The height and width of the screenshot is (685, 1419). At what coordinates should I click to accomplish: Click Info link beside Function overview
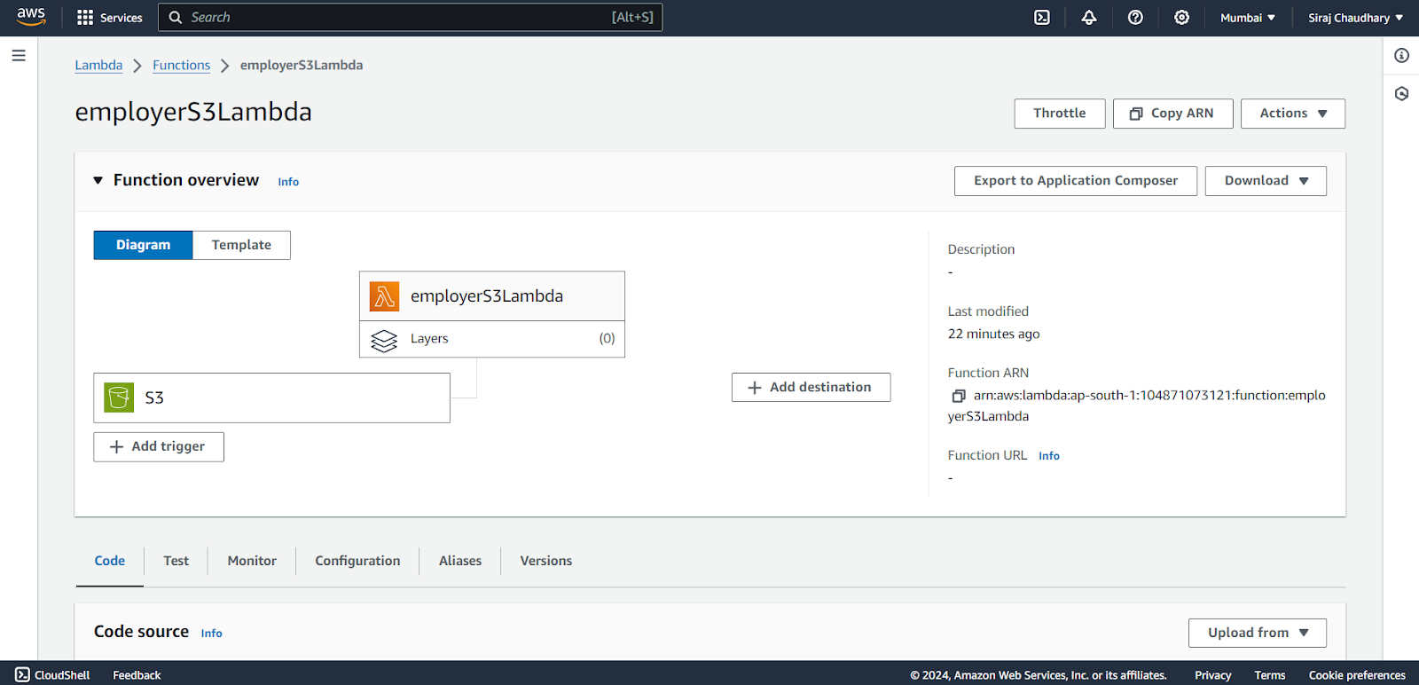click(x=288, y=182)
